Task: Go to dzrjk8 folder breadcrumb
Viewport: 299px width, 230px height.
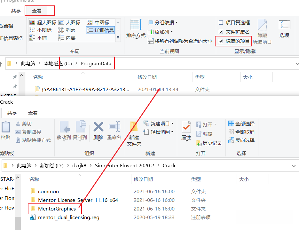Action: (79, 165)
